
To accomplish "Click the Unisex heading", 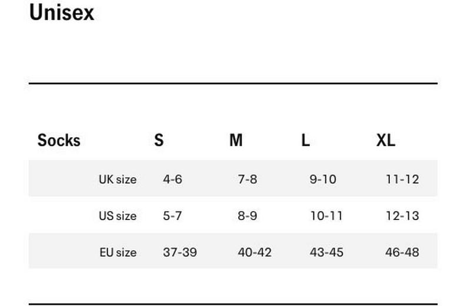I will pos(62,12).
